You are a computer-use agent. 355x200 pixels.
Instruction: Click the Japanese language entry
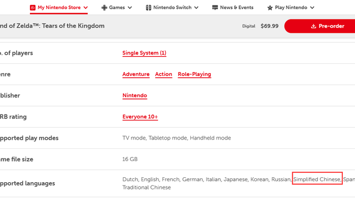236,179
